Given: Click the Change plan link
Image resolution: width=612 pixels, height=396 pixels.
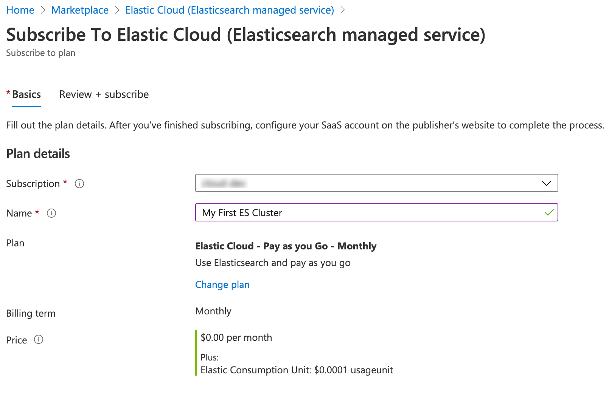Looking at the screenshot, I should coord(222,285).
